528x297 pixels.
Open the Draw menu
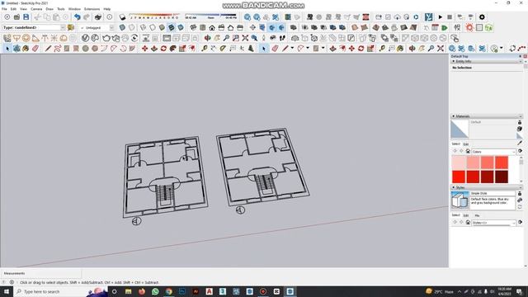tap(49, 9)
